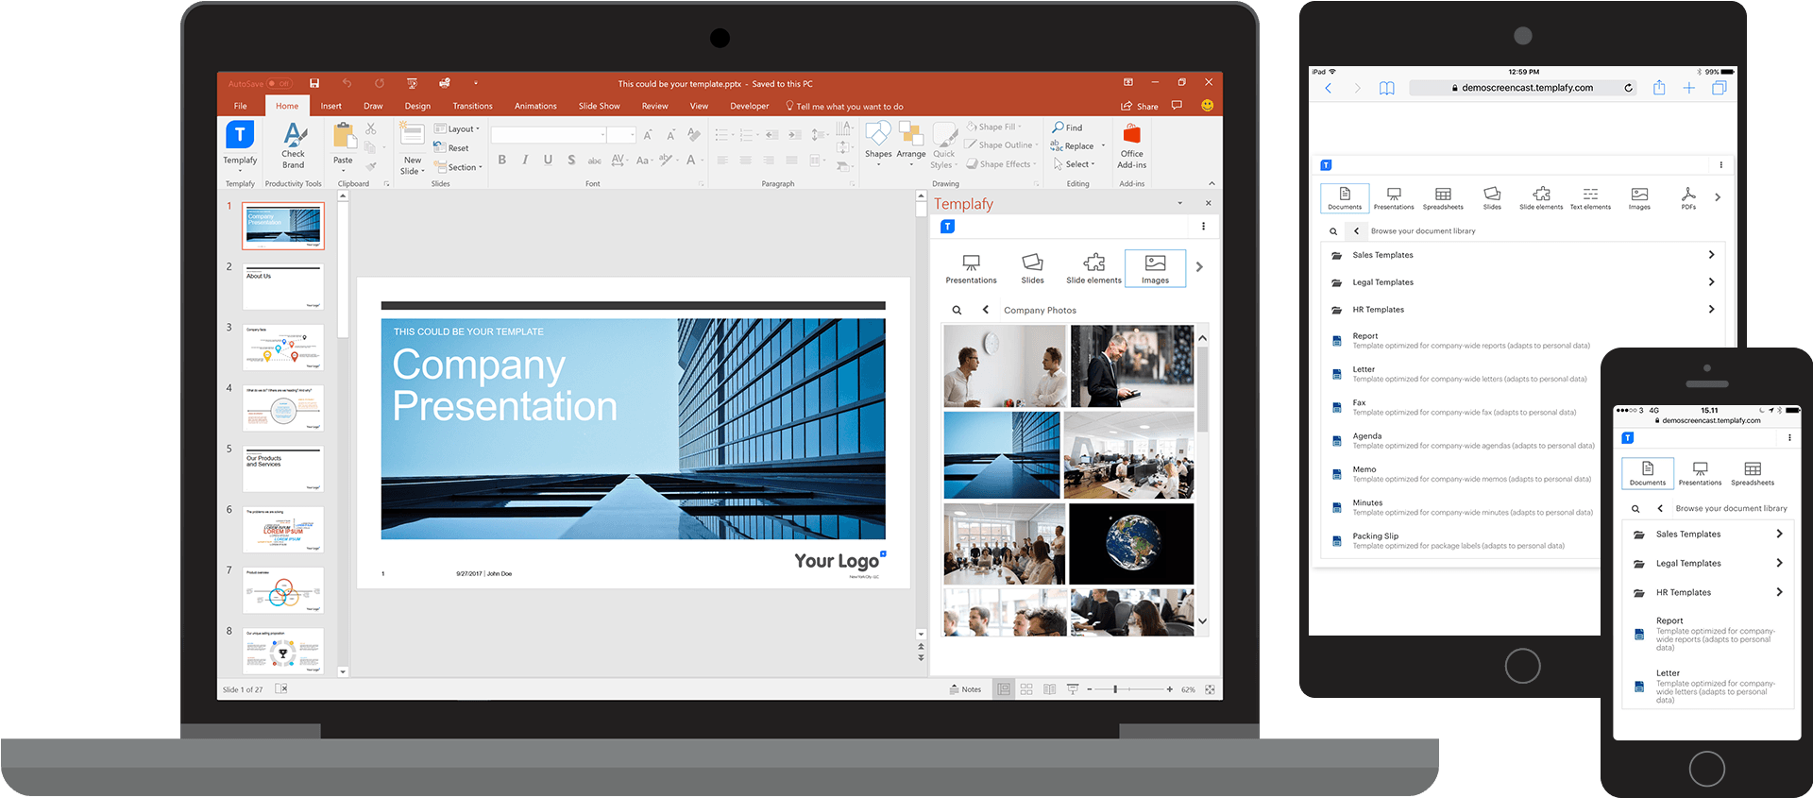Toggle the Notes pane in status bar

(x=965, y=689)
